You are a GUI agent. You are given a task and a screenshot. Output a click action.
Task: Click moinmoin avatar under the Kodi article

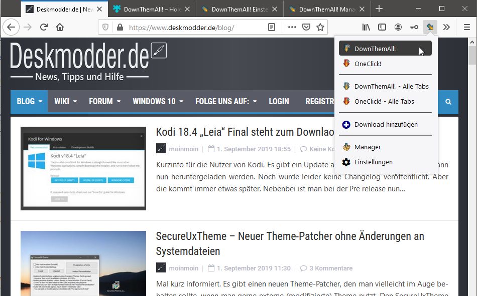click(161, 148)
